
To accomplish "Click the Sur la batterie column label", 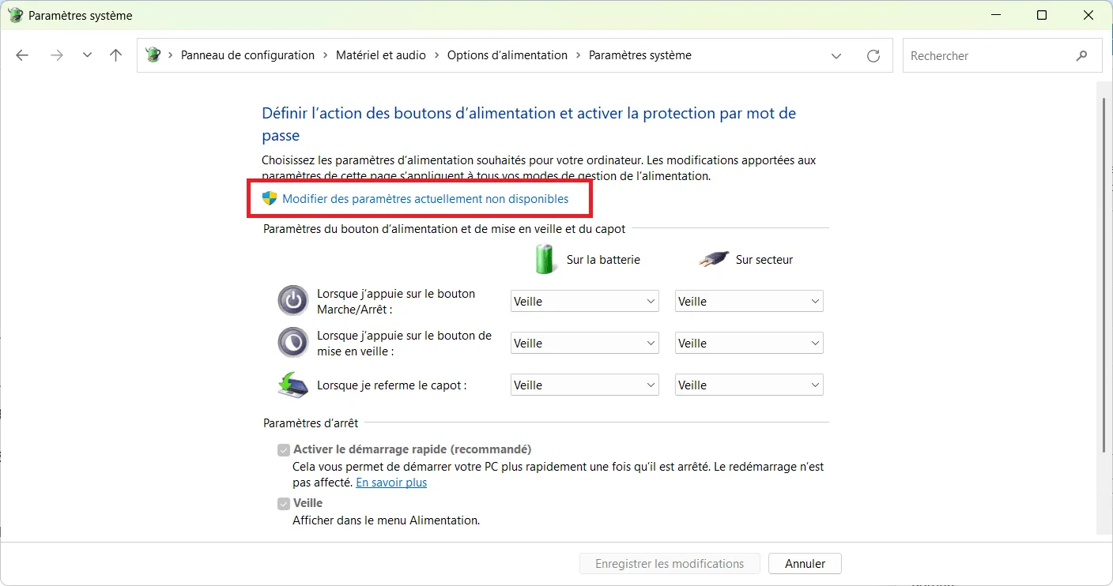I will (603, 259).
